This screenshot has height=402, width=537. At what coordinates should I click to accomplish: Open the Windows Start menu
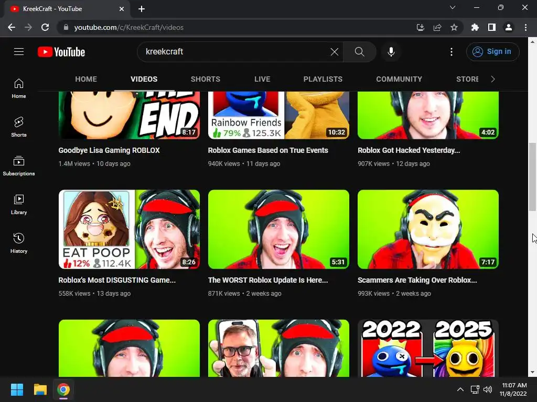tap(17, 389)
